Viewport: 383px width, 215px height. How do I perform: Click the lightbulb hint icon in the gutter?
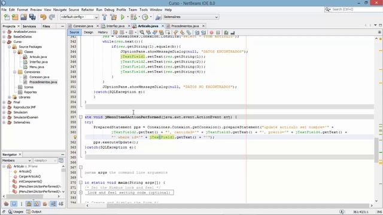[75, 137]
